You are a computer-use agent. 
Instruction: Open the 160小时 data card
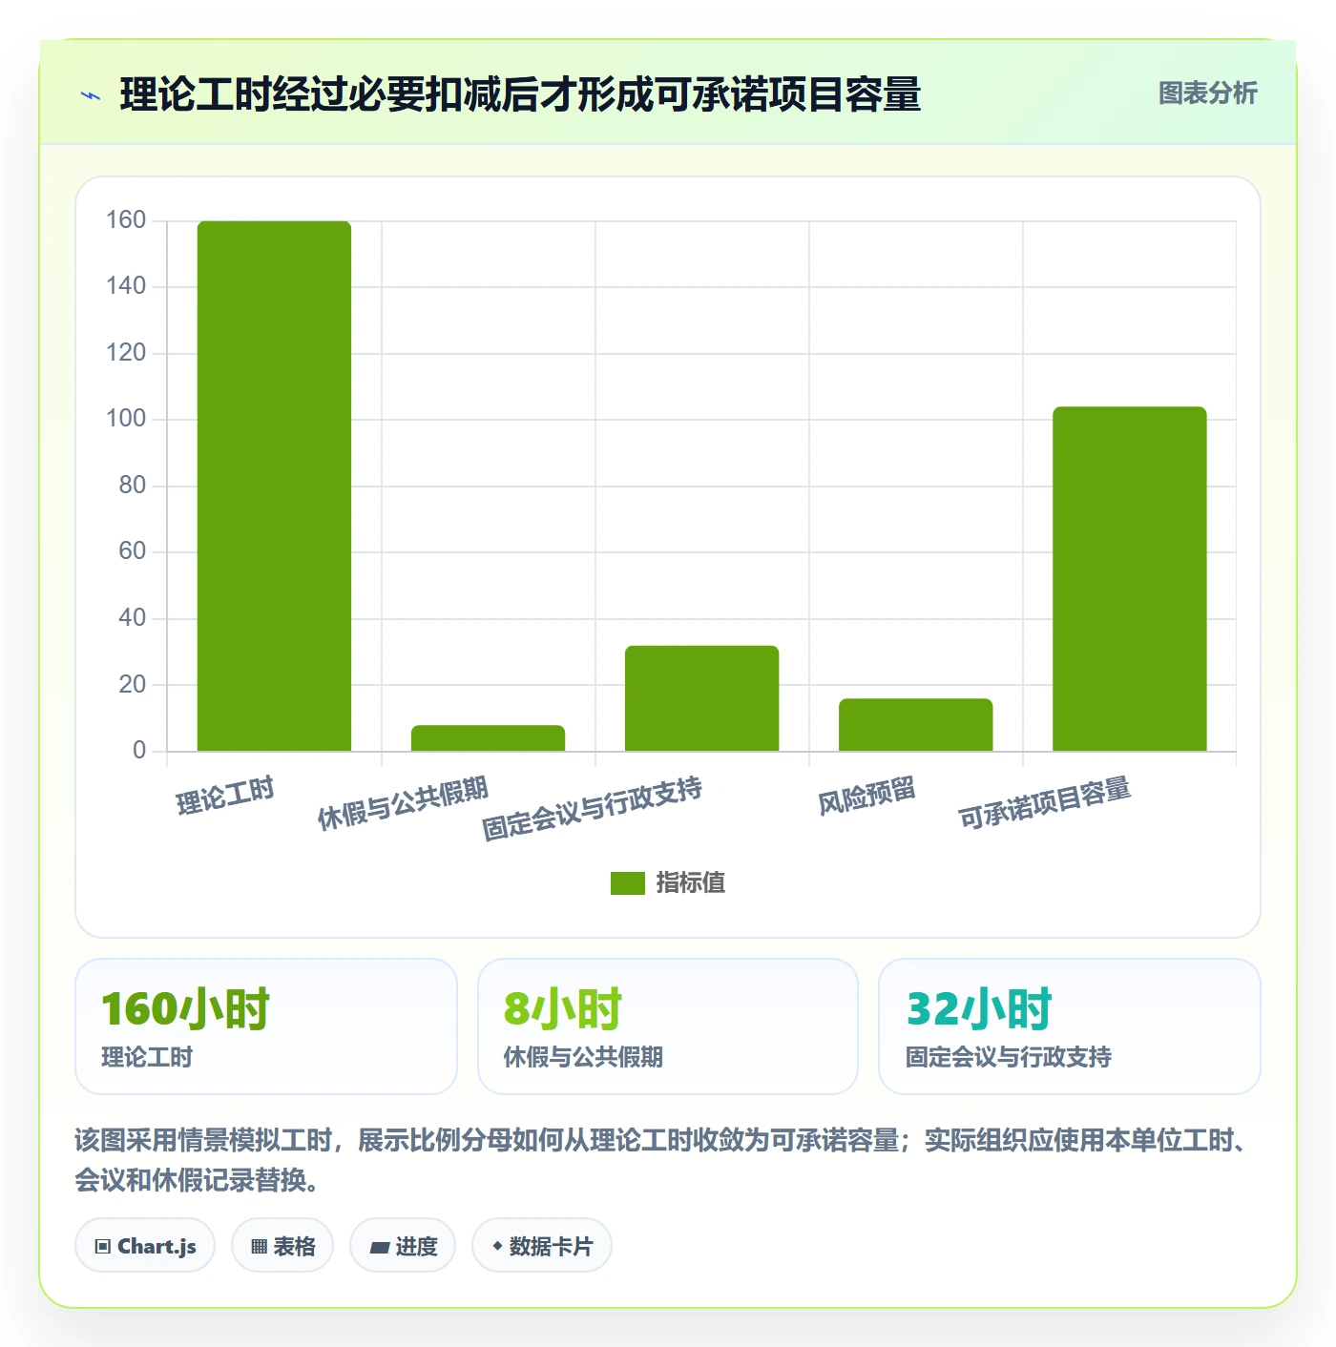click(x=266, y=1026)
